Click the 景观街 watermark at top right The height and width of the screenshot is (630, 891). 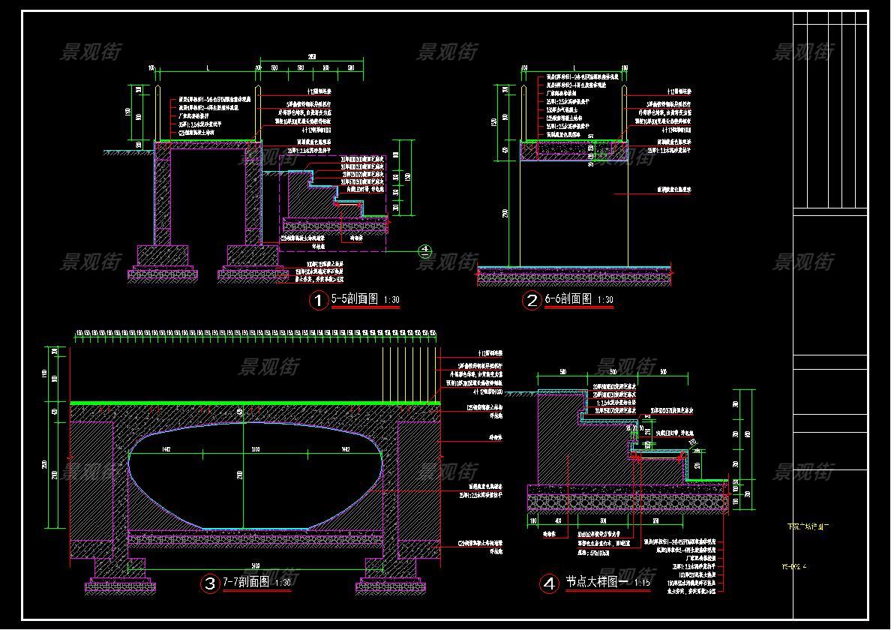pyautogui.click(x=802, y=52)
